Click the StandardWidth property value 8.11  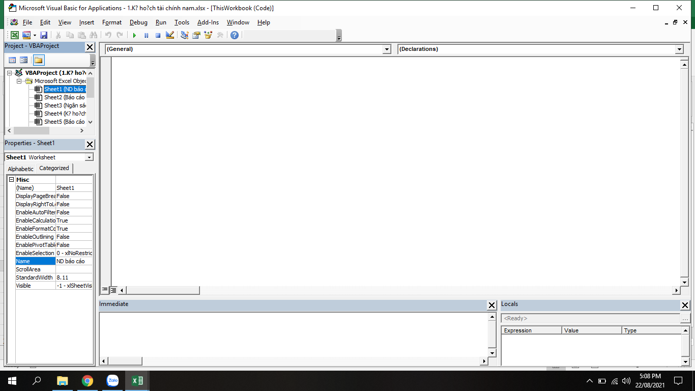tap(74, 277)
